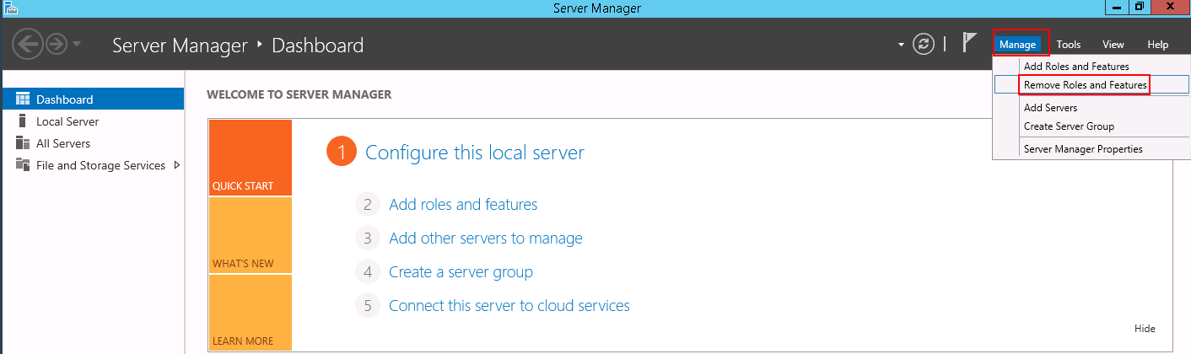This screenshot has height=354, width=1191.
Task: Select Remove Roles and Features menu entry
Action: coord(1085,85)
